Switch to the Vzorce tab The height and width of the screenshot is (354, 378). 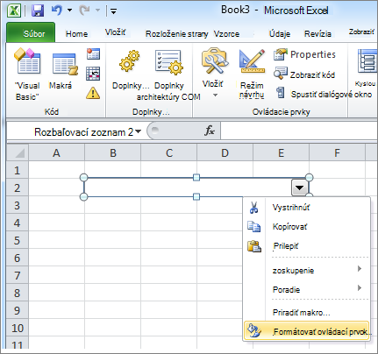pyautogui.click(x=226, y=34)
